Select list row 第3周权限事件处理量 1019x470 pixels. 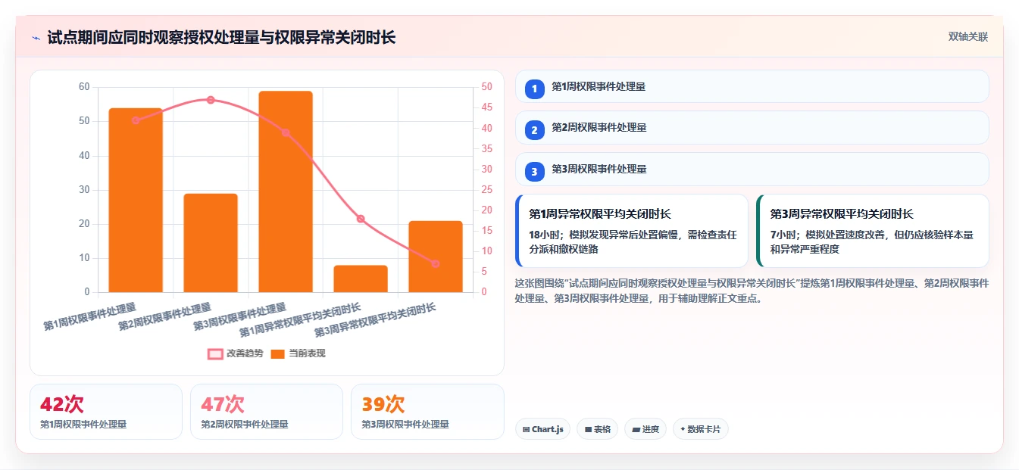coord(752,169)
